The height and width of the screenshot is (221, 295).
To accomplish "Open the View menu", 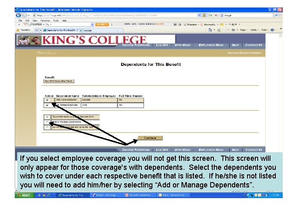I will [x=35, y=20].
